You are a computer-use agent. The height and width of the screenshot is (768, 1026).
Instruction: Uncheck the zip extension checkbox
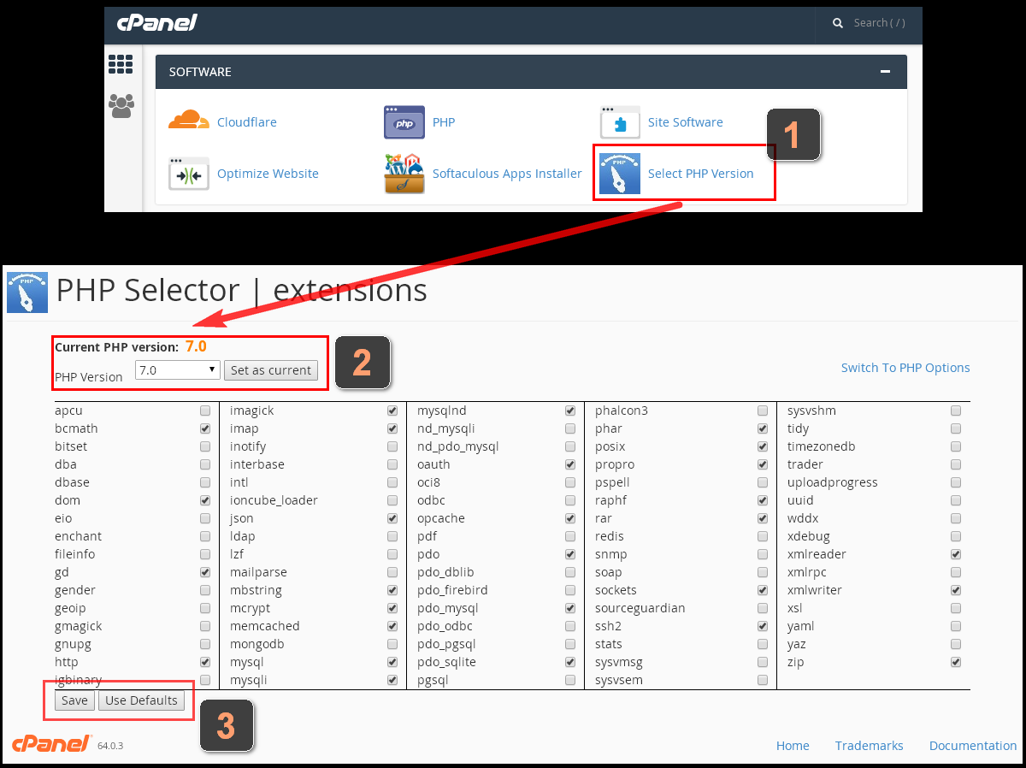click(x=956, y=662)
